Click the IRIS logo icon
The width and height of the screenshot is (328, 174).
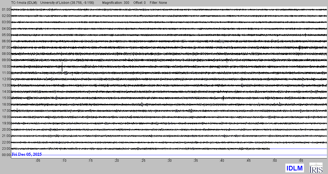(316, 168)
